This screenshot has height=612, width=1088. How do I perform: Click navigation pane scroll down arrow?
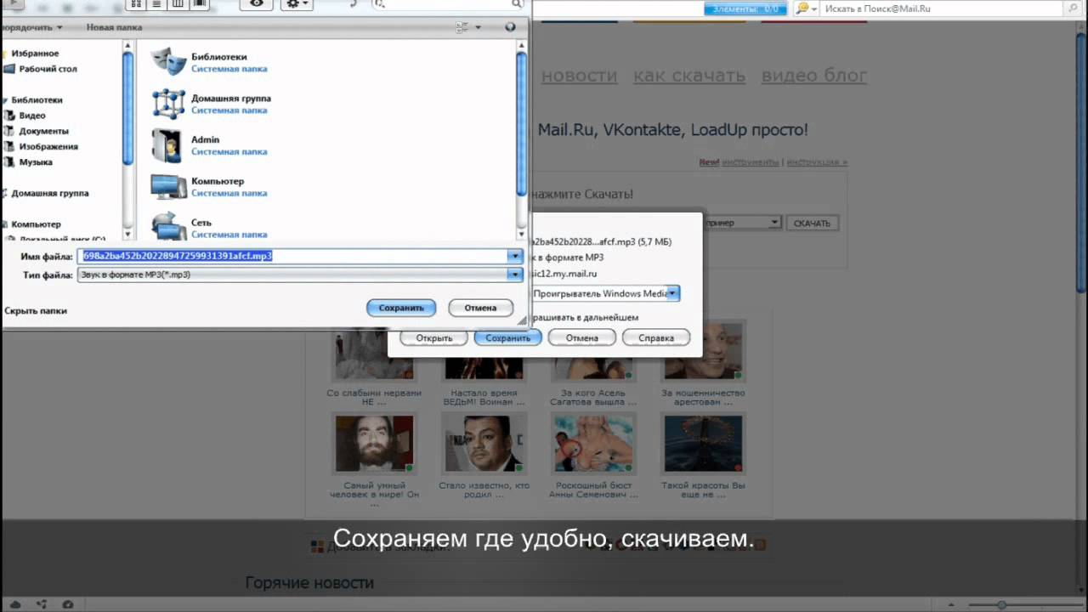[x=127, y=235]
